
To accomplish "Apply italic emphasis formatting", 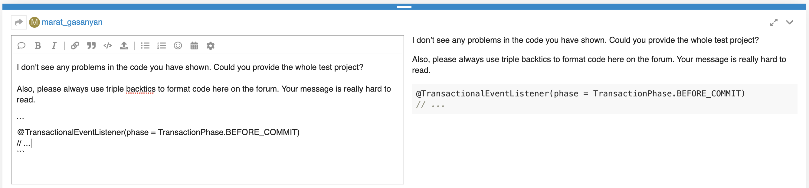I will (54, 46).
